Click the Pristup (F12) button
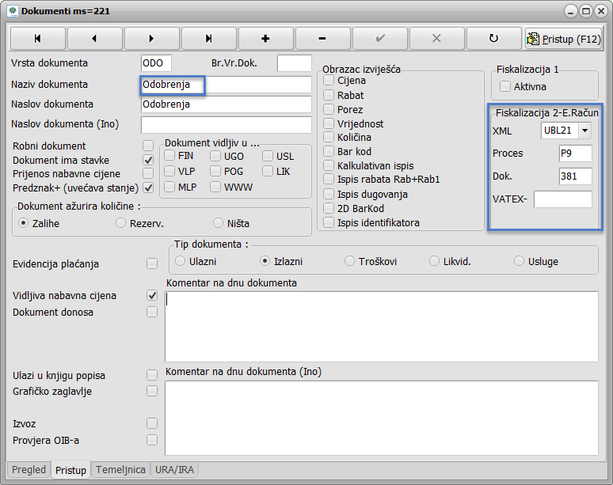This screenshot has width=613, height=485. [564, 38]
